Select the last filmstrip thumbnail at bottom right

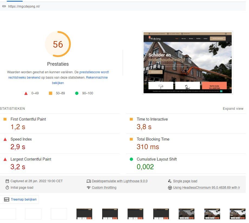(x=237, y=214)
